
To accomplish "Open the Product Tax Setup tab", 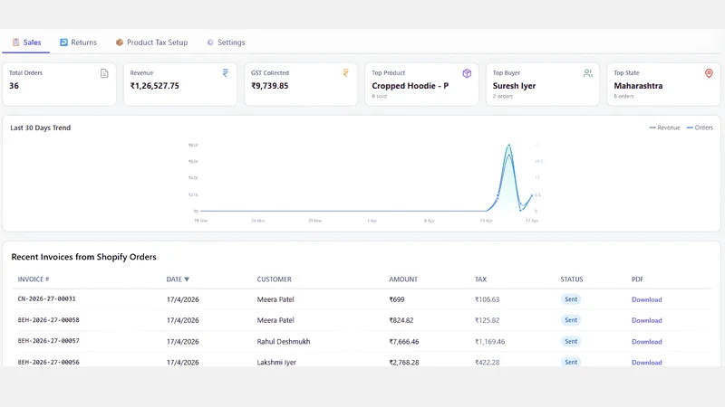I will [x=151, y=43].
